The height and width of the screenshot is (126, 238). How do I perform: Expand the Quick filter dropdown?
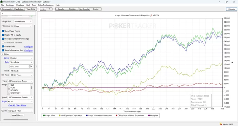20,111
